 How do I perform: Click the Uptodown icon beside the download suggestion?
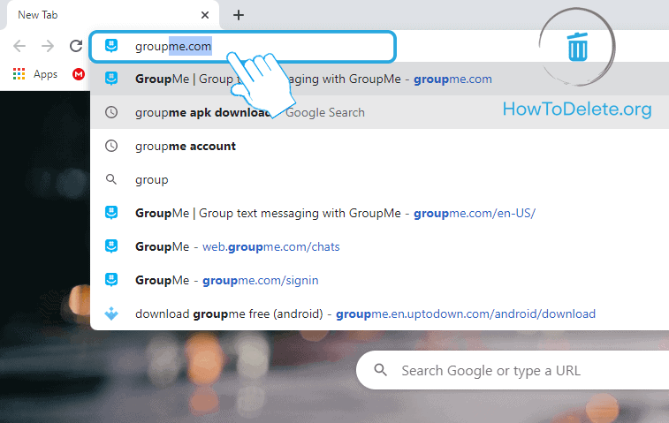tap(111, 313)
